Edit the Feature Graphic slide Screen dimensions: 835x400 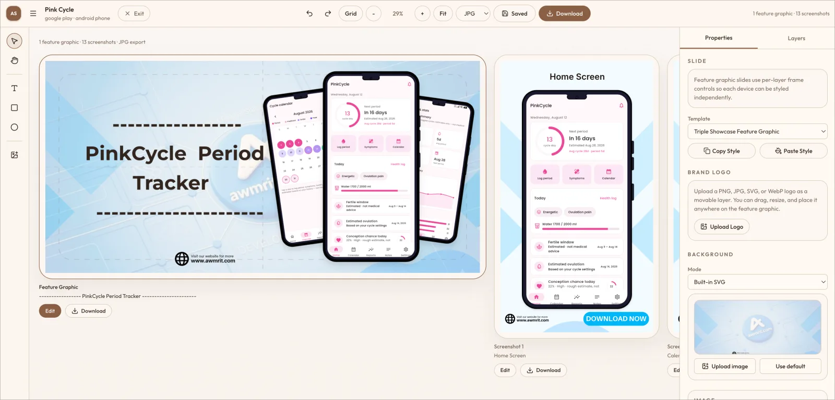[x=50, y=311]
